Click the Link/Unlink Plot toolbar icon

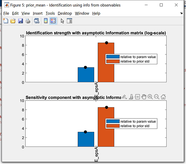coord(37,21)
